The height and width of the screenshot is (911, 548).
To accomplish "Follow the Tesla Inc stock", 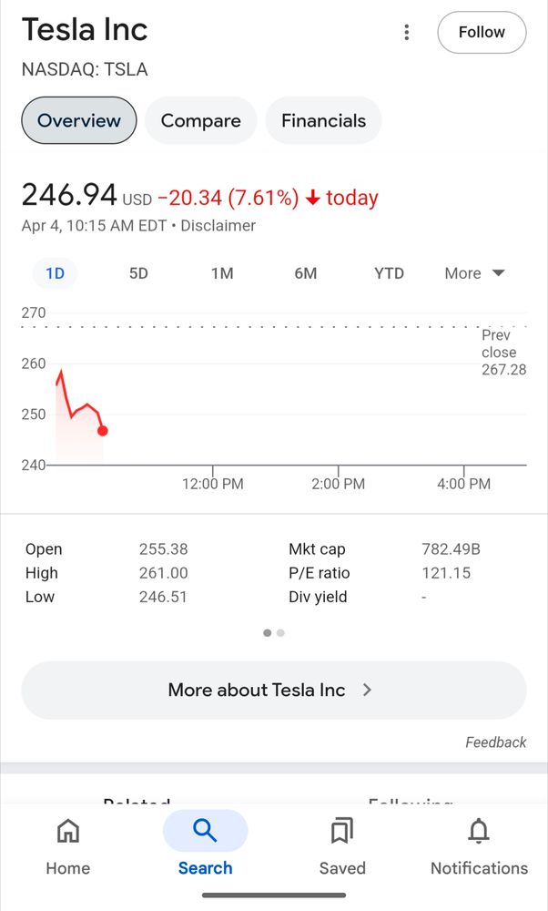I will point(482,33).
